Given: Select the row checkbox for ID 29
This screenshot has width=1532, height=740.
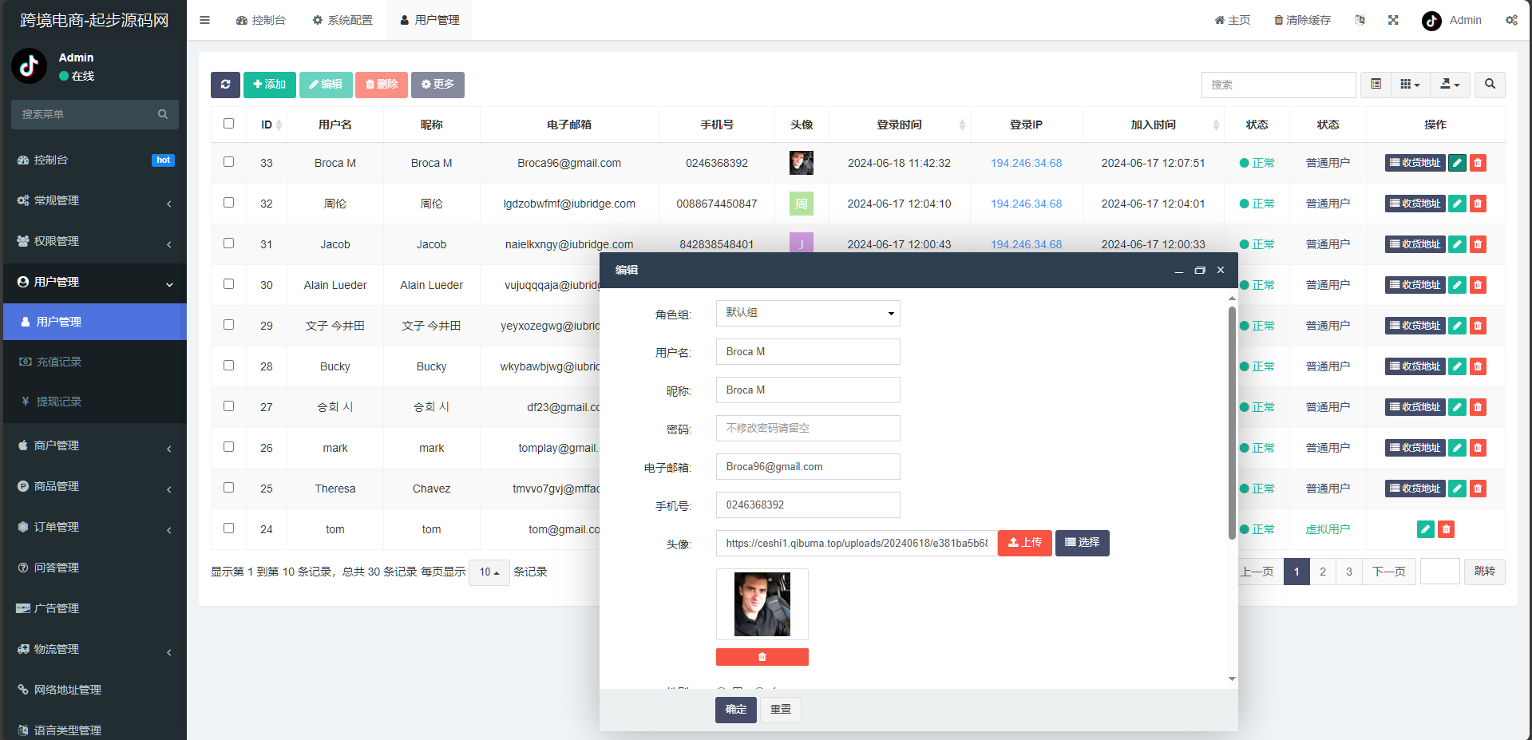Looking at the screenshot, I should click(x=229, y=325).
